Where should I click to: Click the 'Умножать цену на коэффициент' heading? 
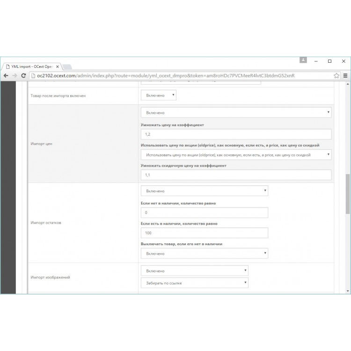click(x=172, y=125)
